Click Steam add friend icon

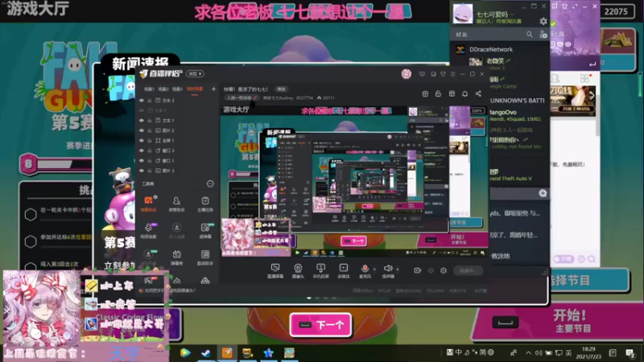[543, 35]
